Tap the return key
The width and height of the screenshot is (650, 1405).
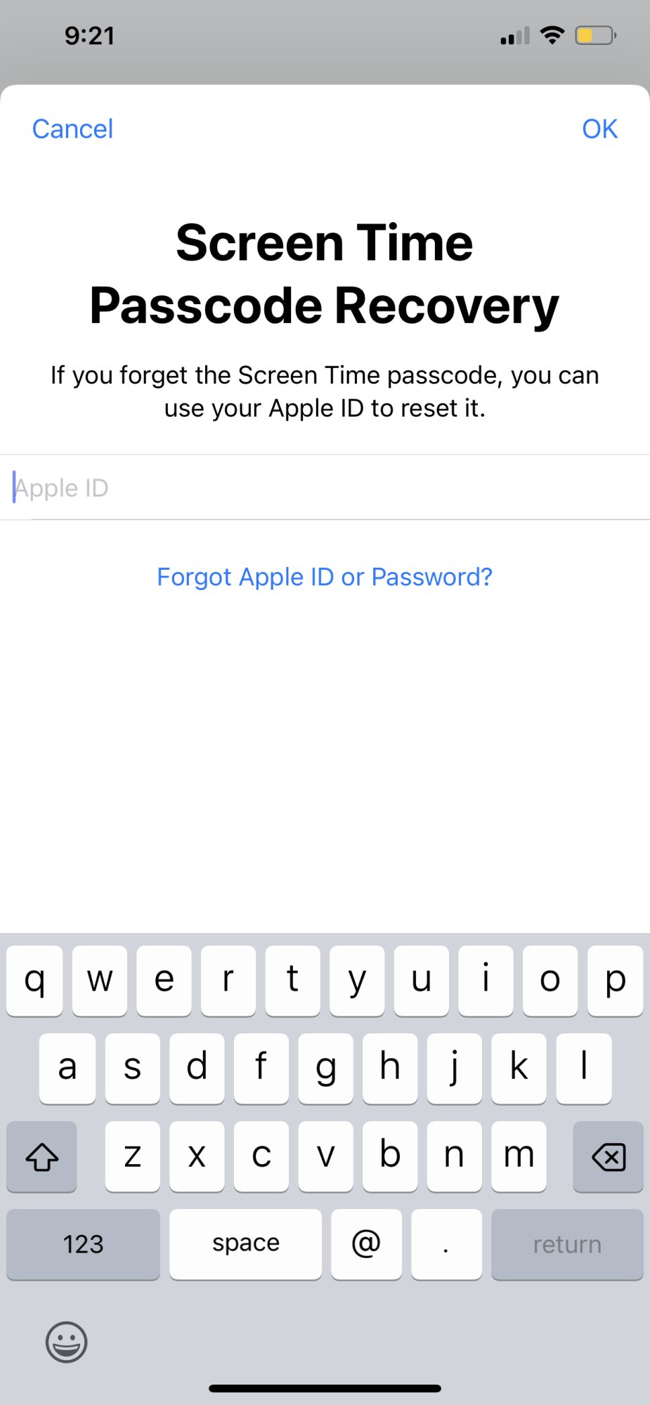(x=567, y=1244)
